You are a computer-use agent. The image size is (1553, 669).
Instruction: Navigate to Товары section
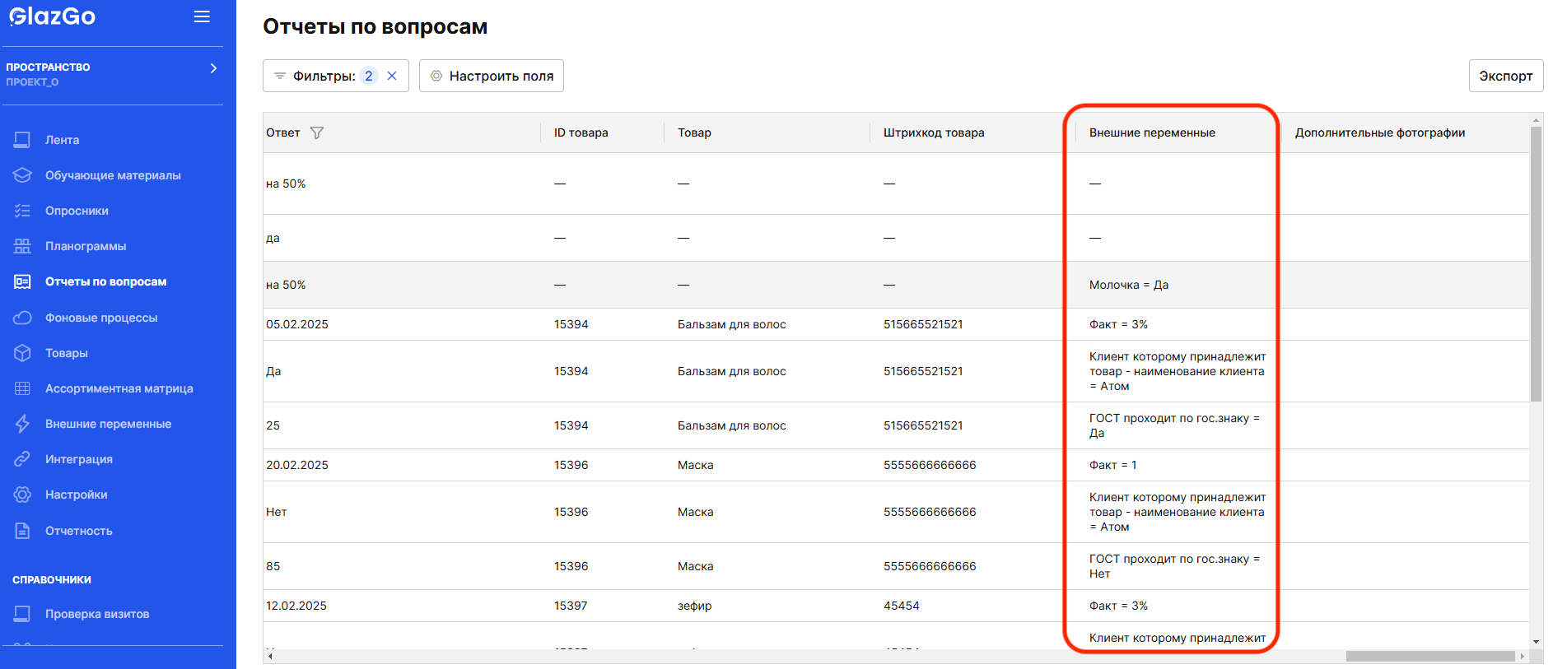pos(66,353)
